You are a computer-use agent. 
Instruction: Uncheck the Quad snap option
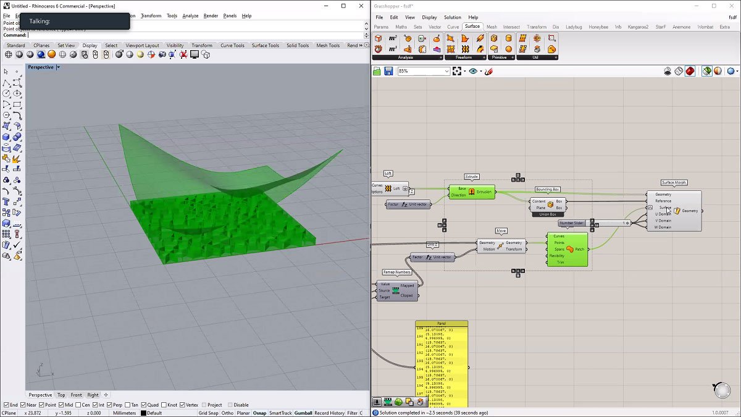pyautogui.click(x=144, y=405)
